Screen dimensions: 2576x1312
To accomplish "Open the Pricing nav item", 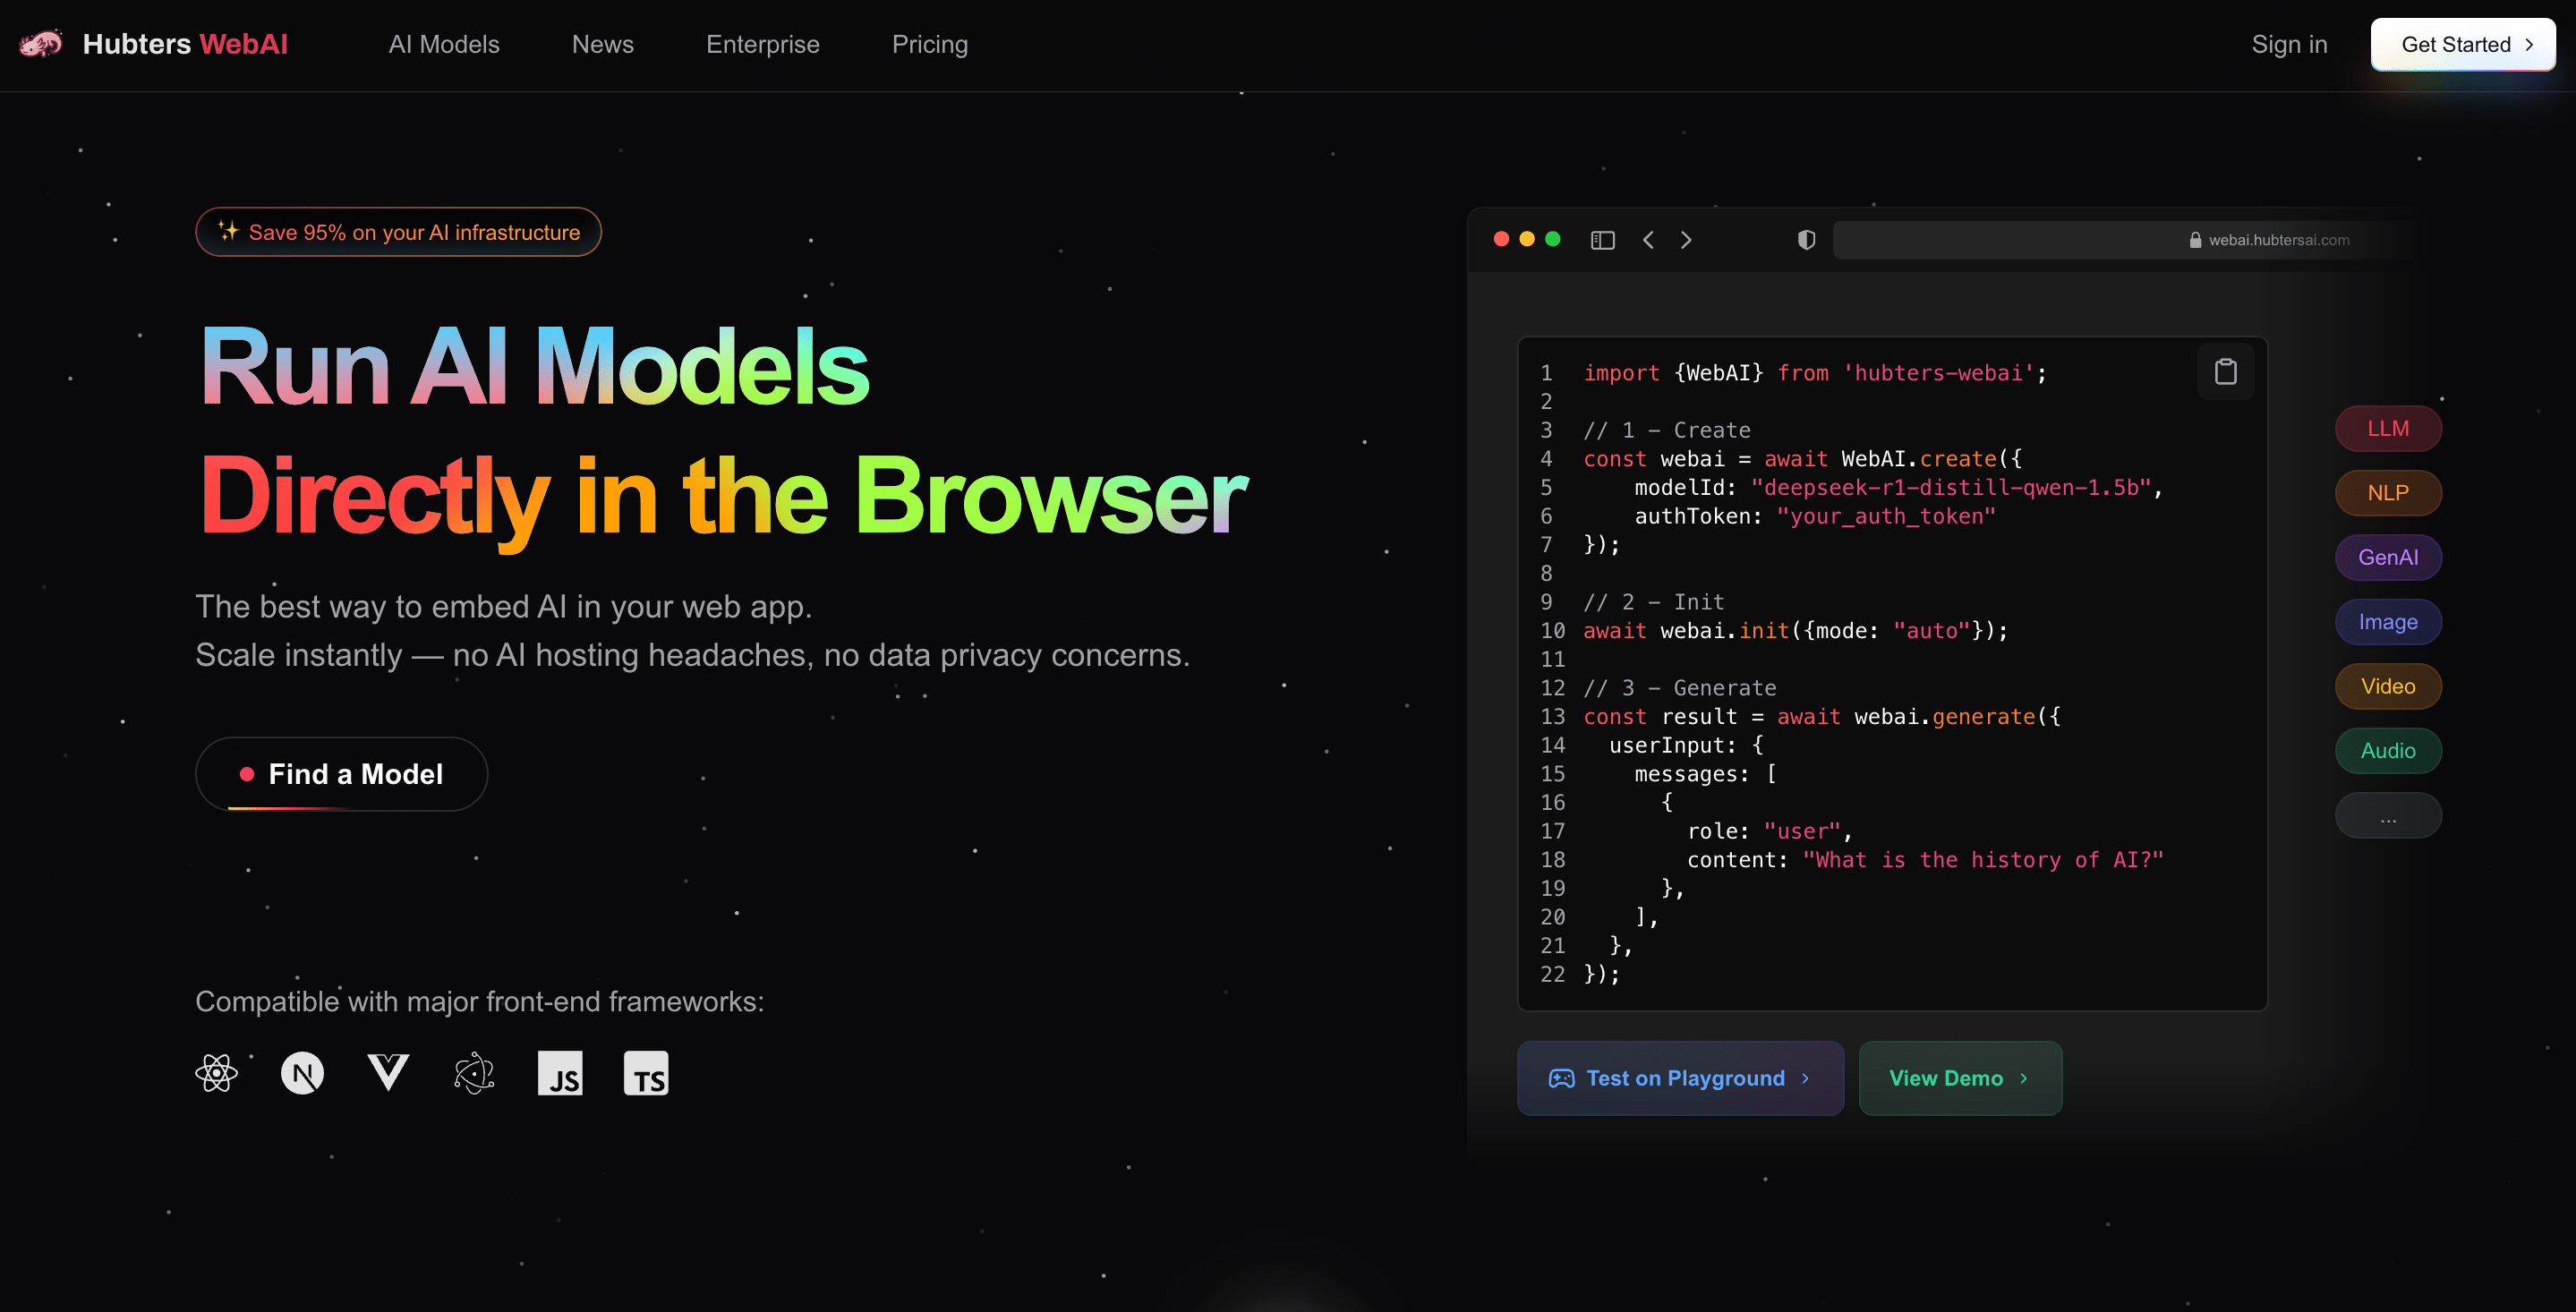I will coord(929,44).
